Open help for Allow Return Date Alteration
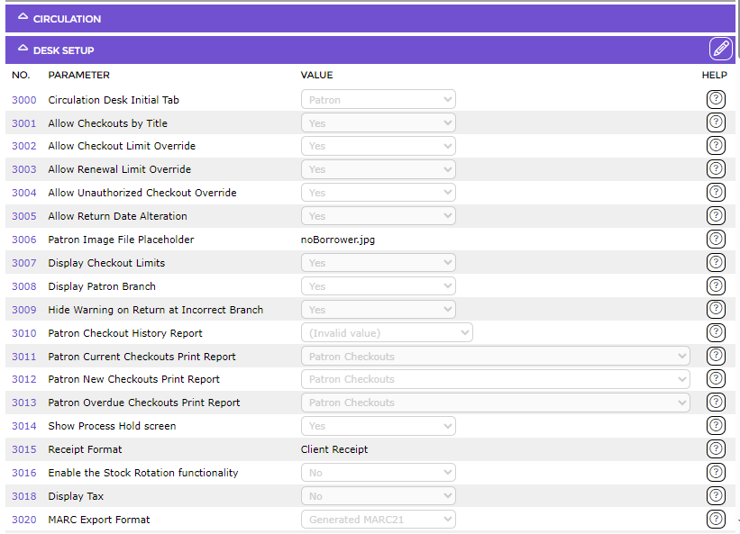Viewport: 740px width, 534px height. [716, 216]
